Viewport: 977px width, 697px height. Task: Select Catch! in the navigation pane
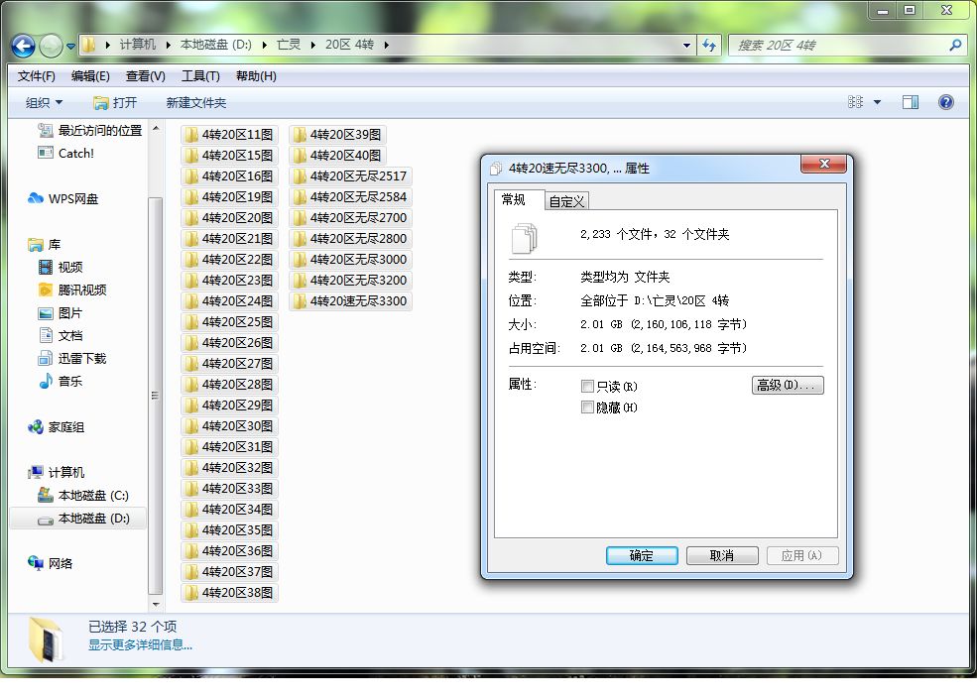(x=66, y=154)
